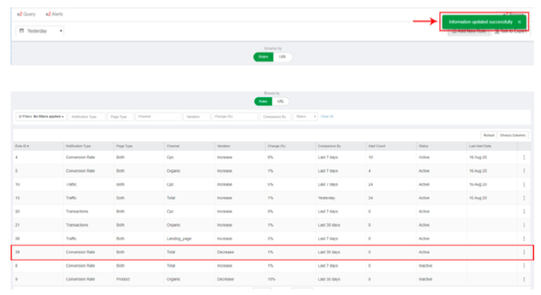The image size is (541, 295).
Task: Click 'Decrease' variation in rule 39
Action: coord(225,252)
